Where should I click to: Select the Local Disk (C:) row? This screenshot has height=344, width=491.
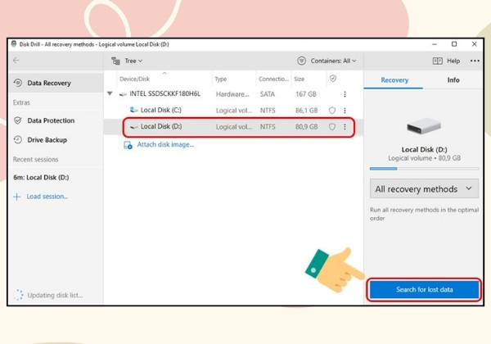pyautogui.click(x=233, y=111)
